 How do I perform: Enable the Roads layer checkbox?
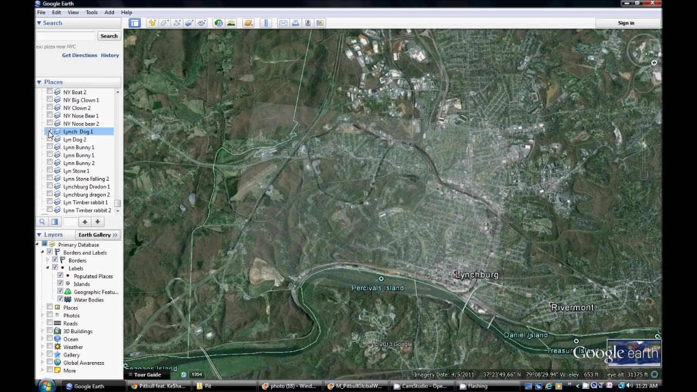click(50, 323)
